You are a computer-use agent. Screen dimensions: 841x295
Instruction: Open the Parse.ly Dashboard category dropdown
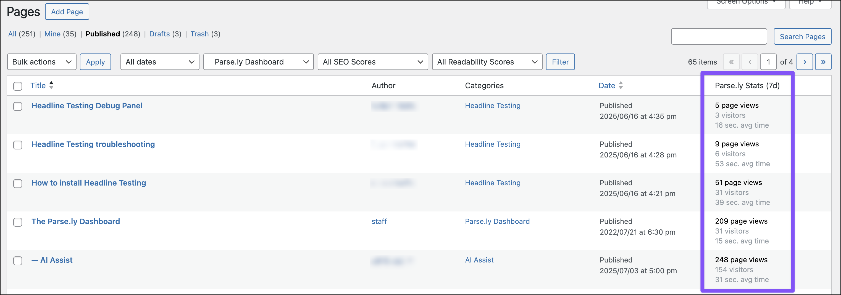click(x=259, y=62)
